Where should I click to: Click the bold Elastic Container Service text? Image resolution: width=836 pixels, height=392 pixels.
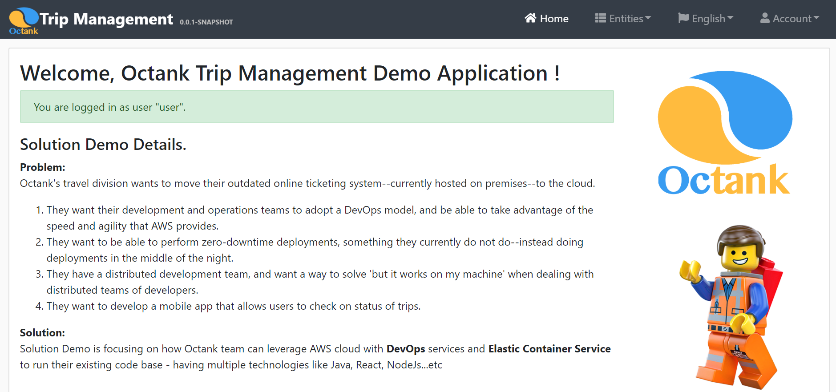coord(549,349)
